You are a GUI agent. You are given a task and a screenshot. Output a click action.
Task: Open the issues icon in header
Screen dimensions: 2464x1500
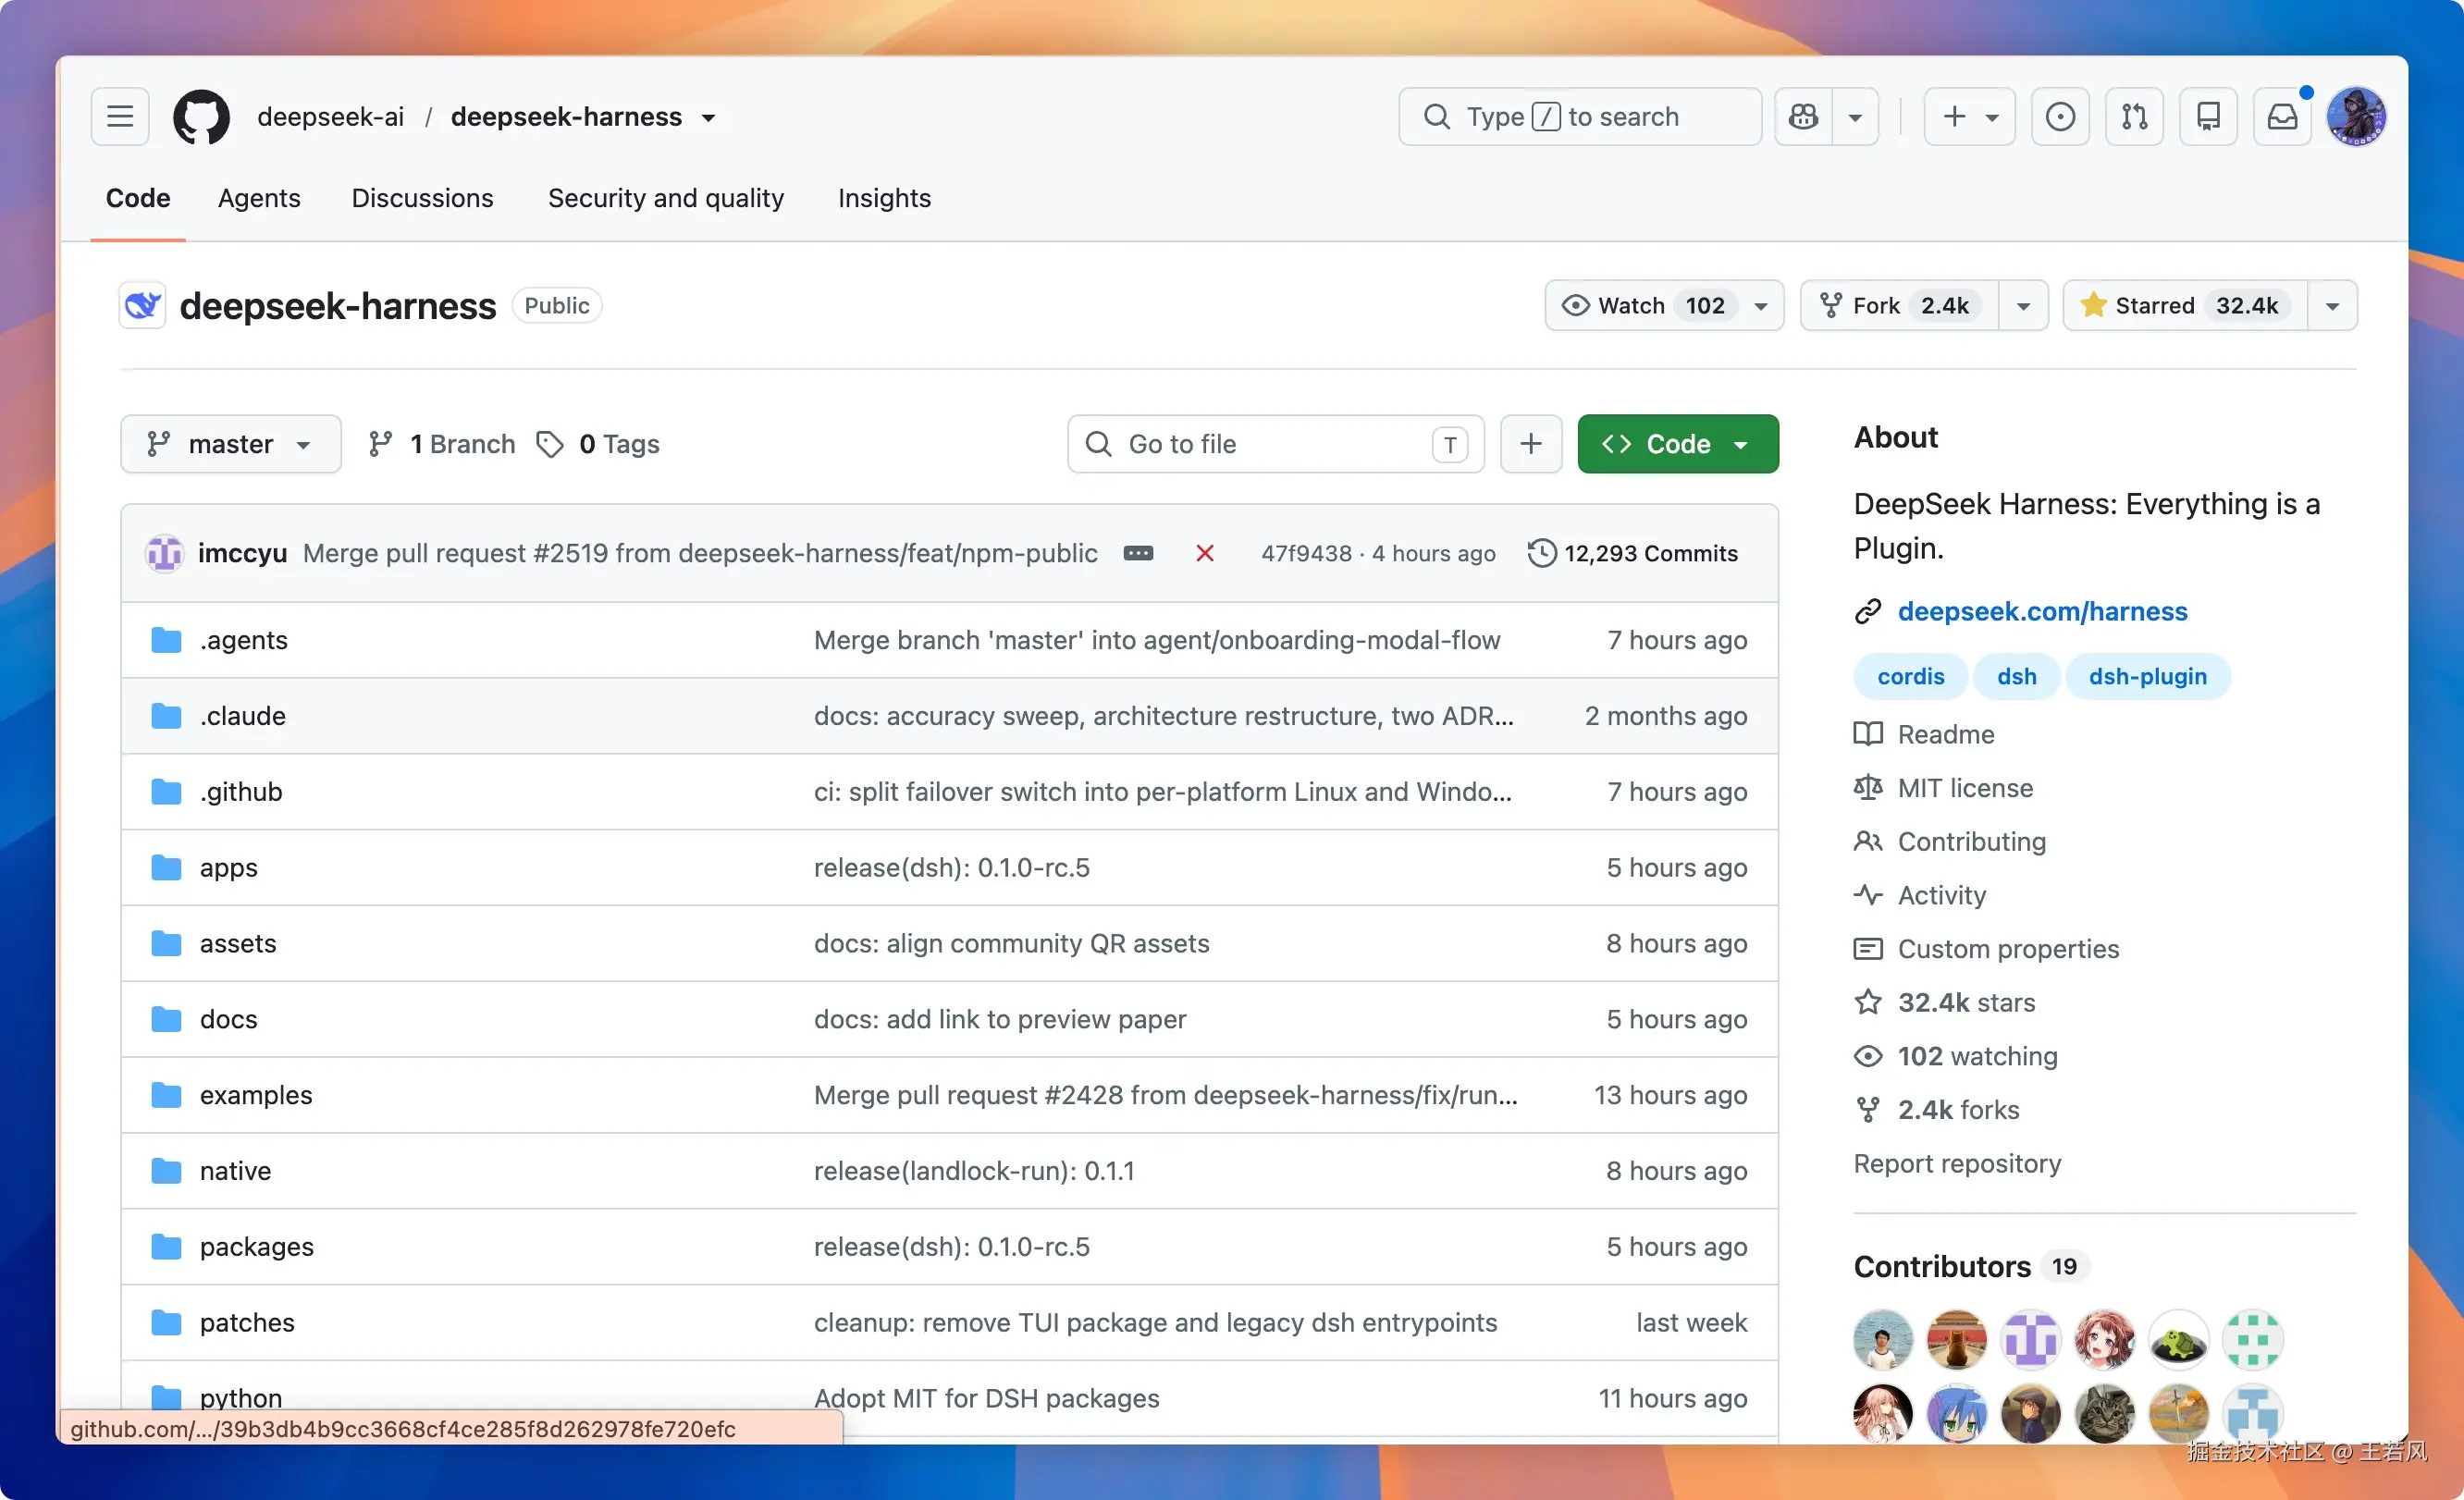(x=2060, y=117)
